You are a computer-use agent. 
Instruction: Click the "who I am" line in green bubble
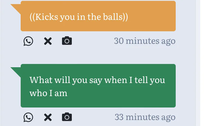(x=48, y=93)
